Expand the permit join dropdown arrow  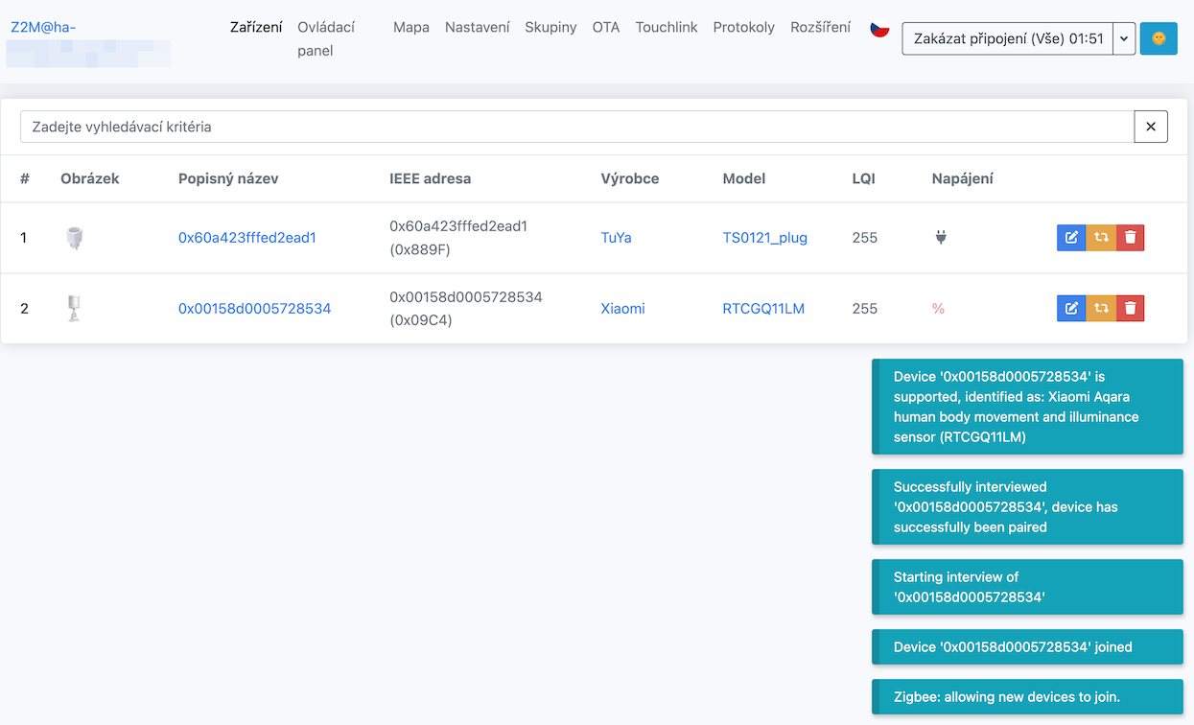tap(1123, 38)
